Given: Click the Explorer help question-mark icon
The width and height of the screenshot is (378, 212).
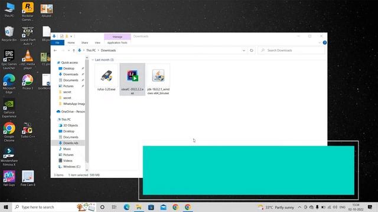Looking at the screenshot, I should click(324, 42).
